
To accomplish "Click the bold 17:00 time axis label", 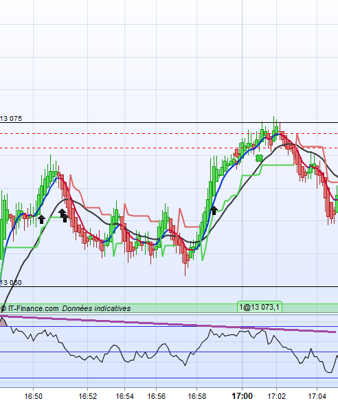I will (242, 396).
